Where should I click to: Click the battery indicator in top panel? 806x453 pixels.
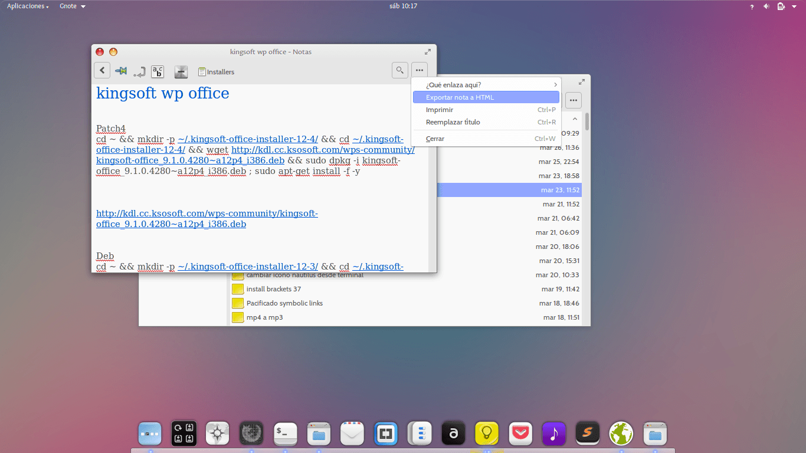pos(781,6)
